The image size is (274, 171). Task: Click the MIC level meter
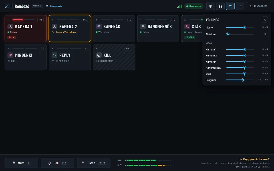(x=148, y=160)
